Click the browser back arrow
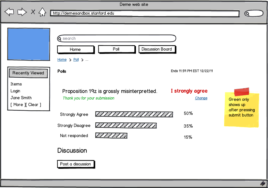 click(9, 12)
